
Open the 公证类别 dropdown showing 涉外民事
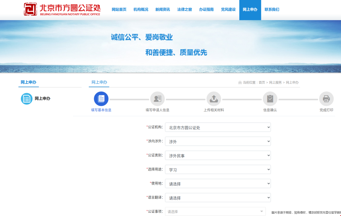218,155
